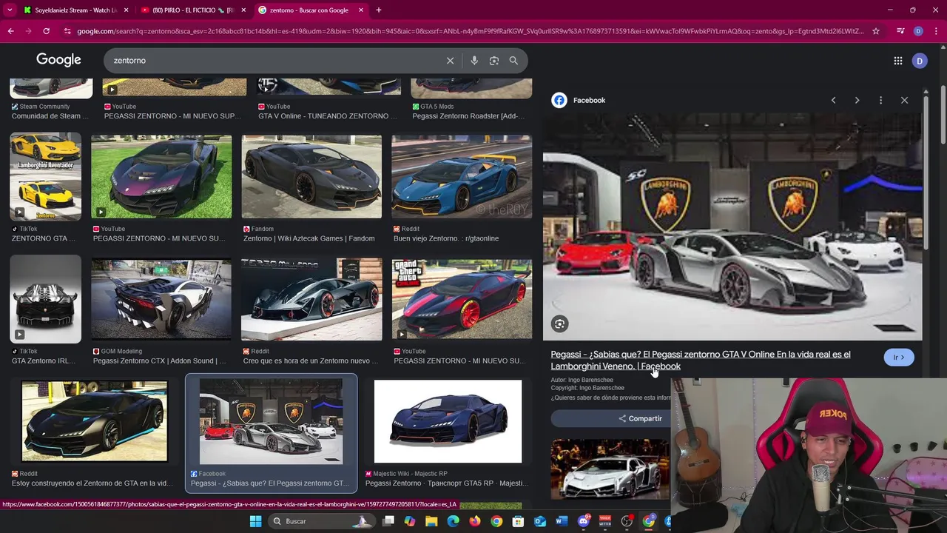Screen dimensions: 947x533
Task: Open the Windows Start menu
Action: 255,521
